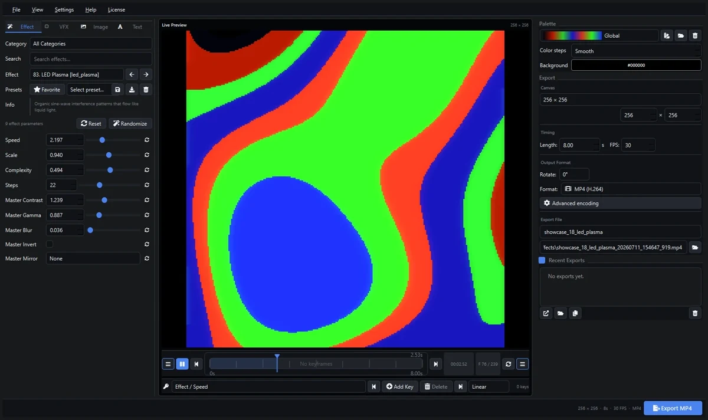
Task: Reset the Master Blur parameter
Action: point(146,230)
